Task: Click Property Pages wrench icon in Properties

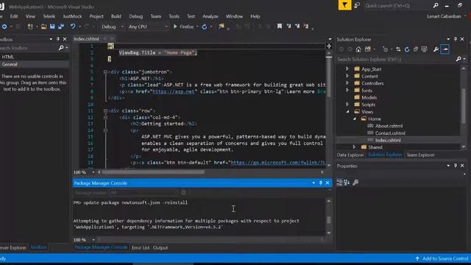Action: click(x=355, y=182)
